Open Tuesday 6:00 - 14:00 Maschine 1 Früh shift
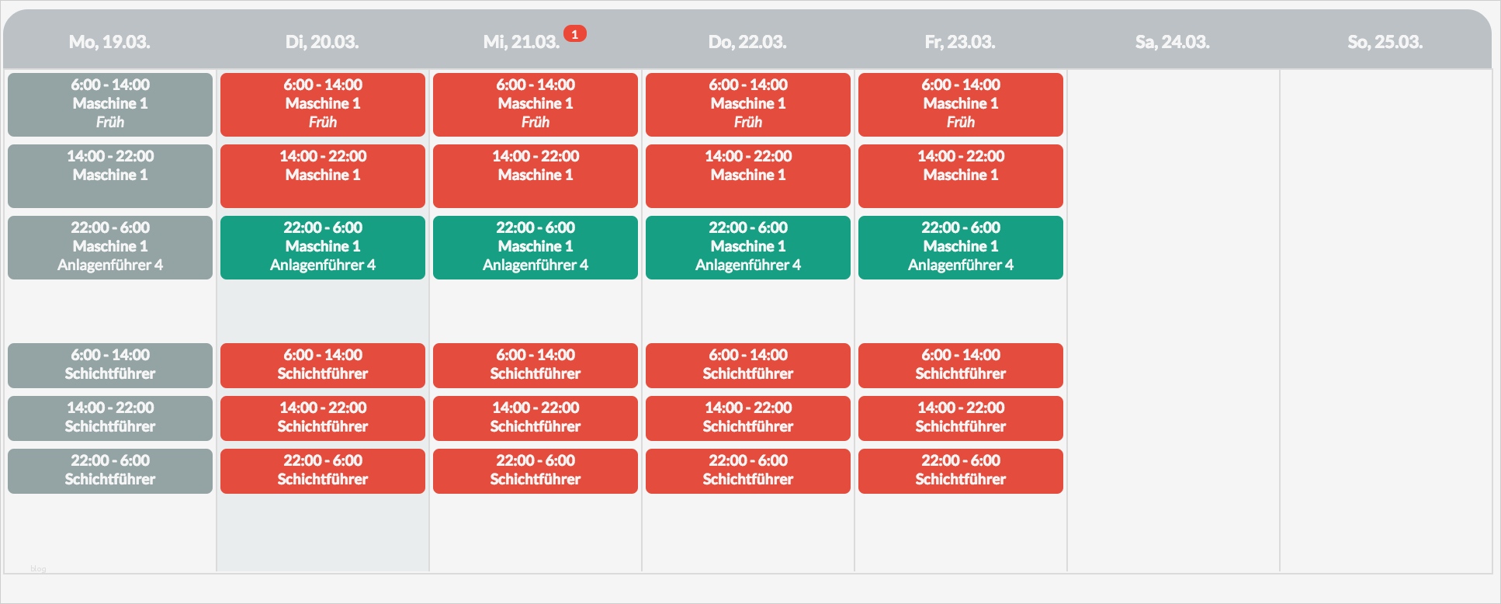Viewport: 1501px width, 604px height. point(323,105)
